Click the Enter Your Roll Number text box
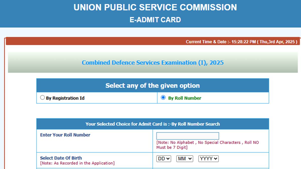The height and width of the screenshot is (169, 301). (188, 136)
